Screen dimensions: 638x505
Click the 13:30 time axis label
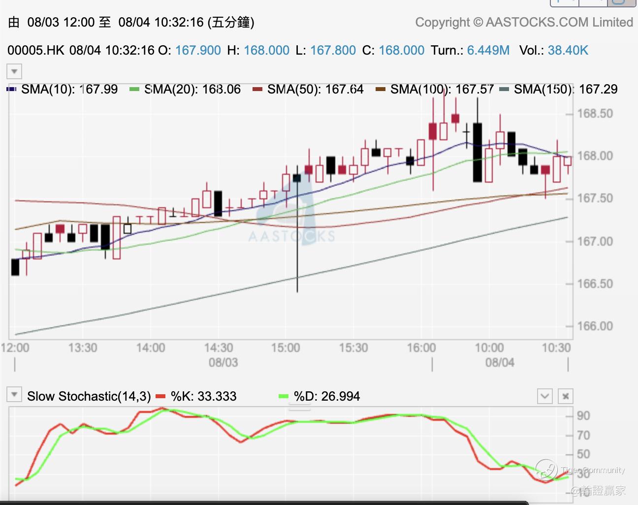pyautogui.click(x=83, y=348)
